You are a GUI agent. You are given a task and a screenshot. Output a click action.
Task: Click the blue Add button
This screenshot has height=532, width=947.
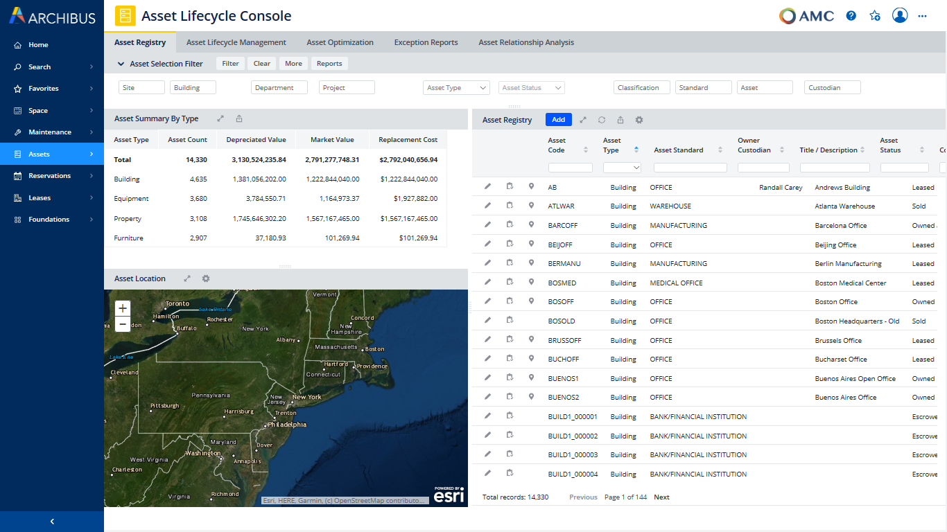[558, 120]
